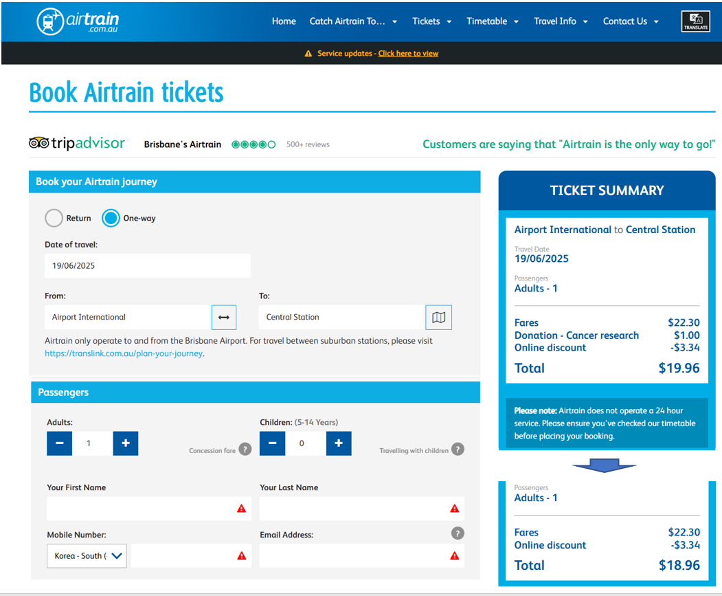Open the translink plan-your-journey link
Screen dimensions: 722x596
click(124, 353)
